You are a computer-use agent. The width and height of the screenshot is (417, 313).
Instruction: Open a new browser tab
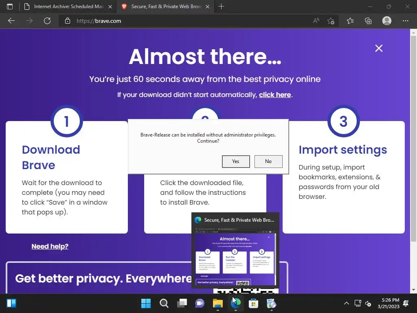(x=221, y=7)
